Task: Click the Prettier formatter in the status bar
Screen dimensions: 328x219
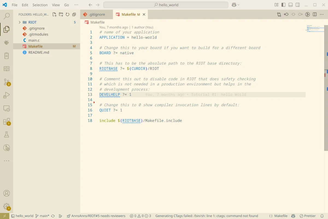Action: coord(307,216)
